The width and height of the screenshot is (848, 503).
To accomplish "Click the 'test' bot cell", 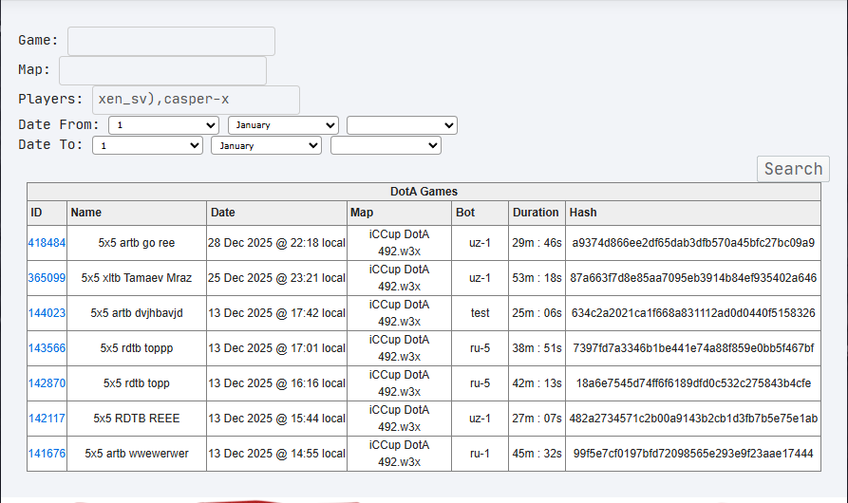I will pos(481,313).
